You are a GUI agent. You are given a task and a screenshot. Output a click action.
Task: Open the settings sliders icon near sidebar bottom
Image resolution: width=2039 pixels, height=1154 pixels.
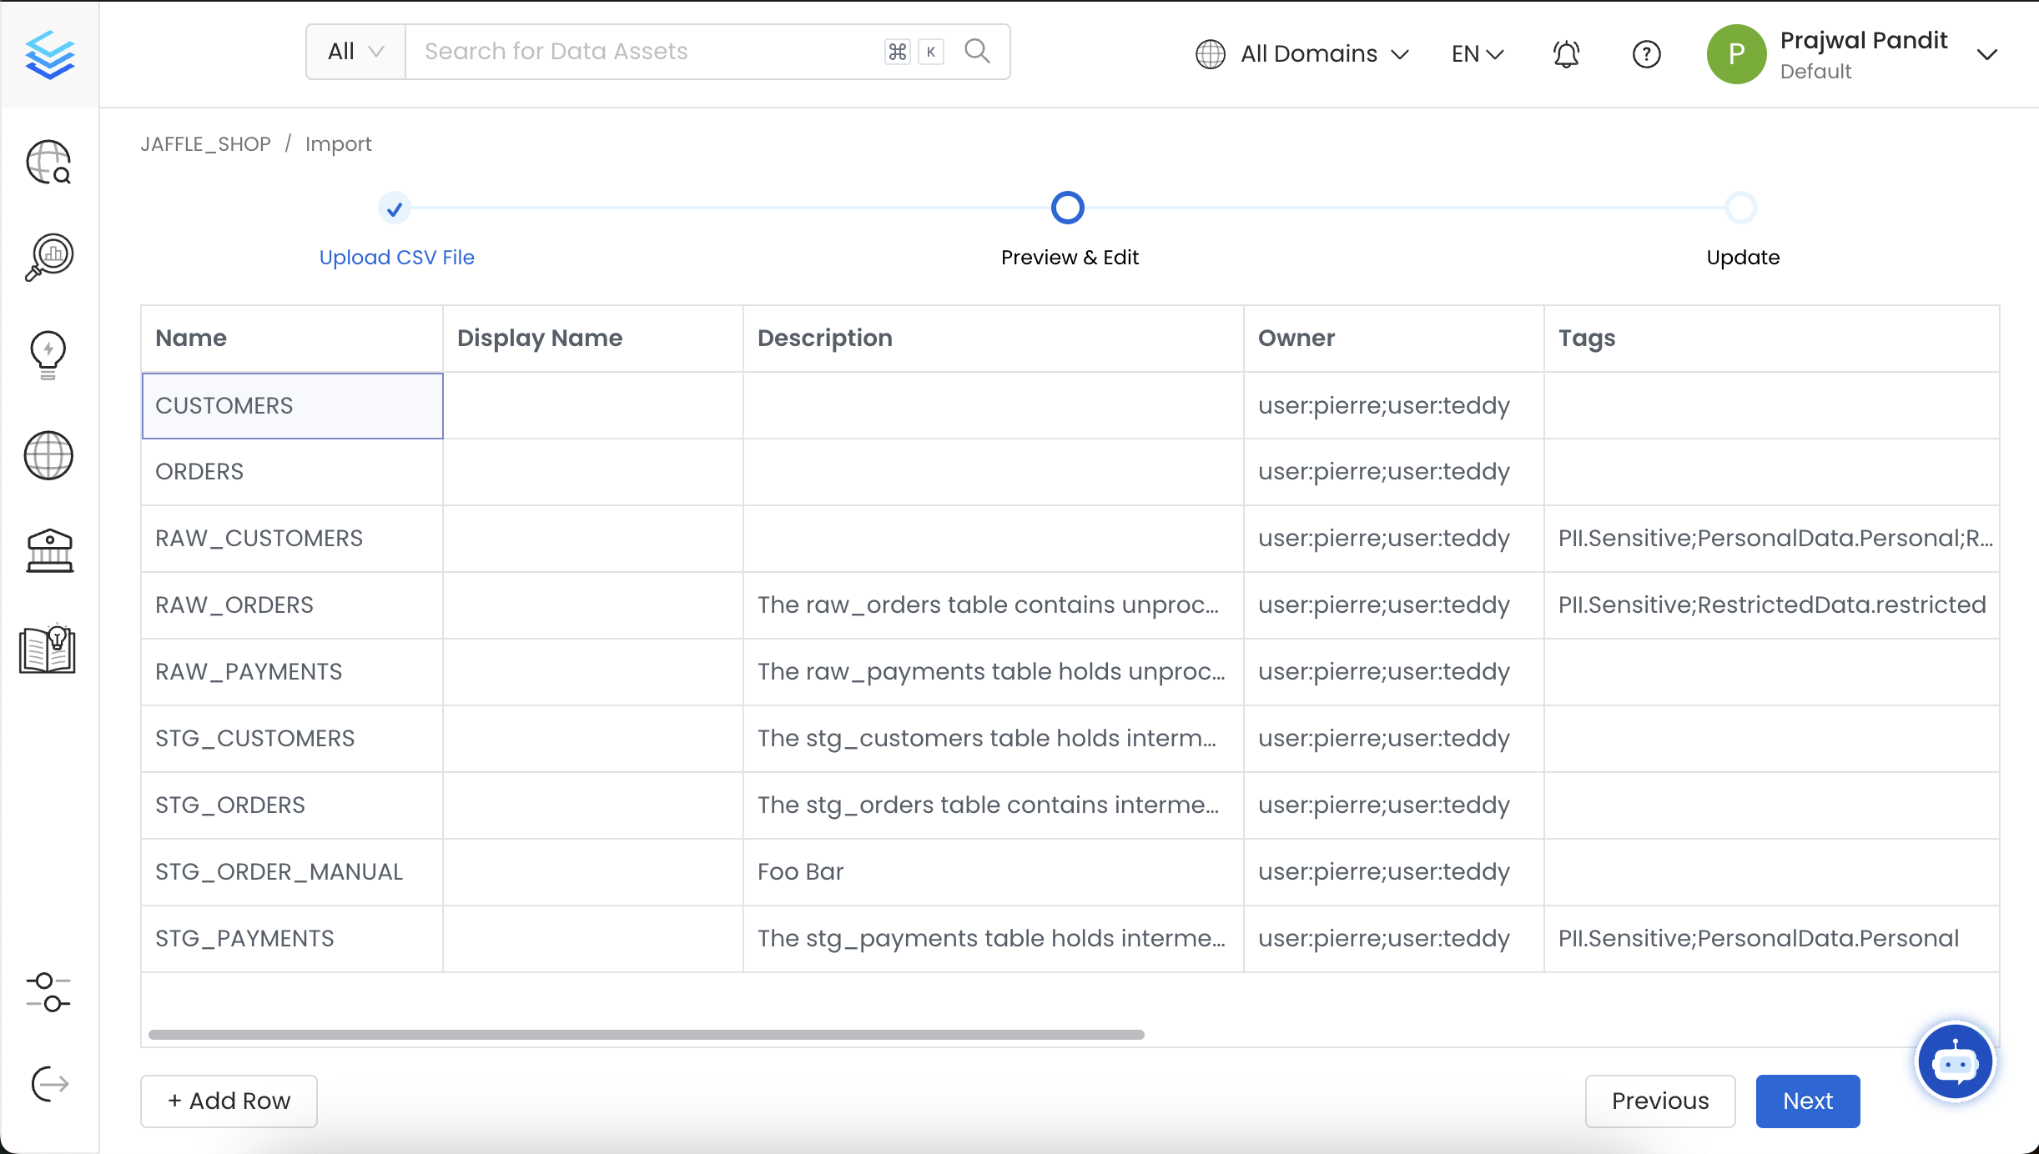click(48, 994)
